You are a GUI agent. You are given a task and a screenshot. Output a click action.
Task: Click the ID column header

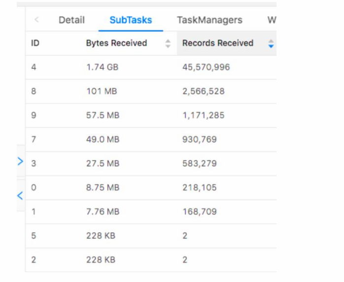35,43
